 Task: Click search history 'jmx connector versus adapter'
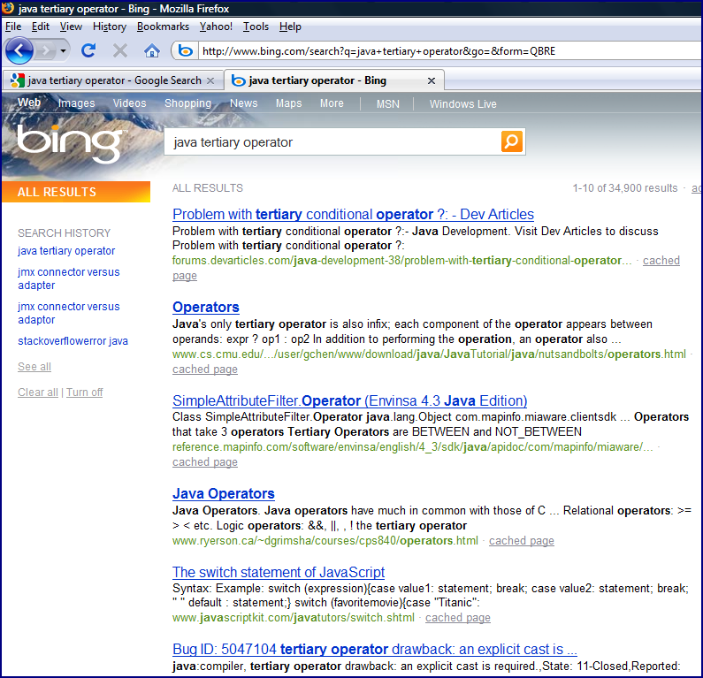coord(69,278)
